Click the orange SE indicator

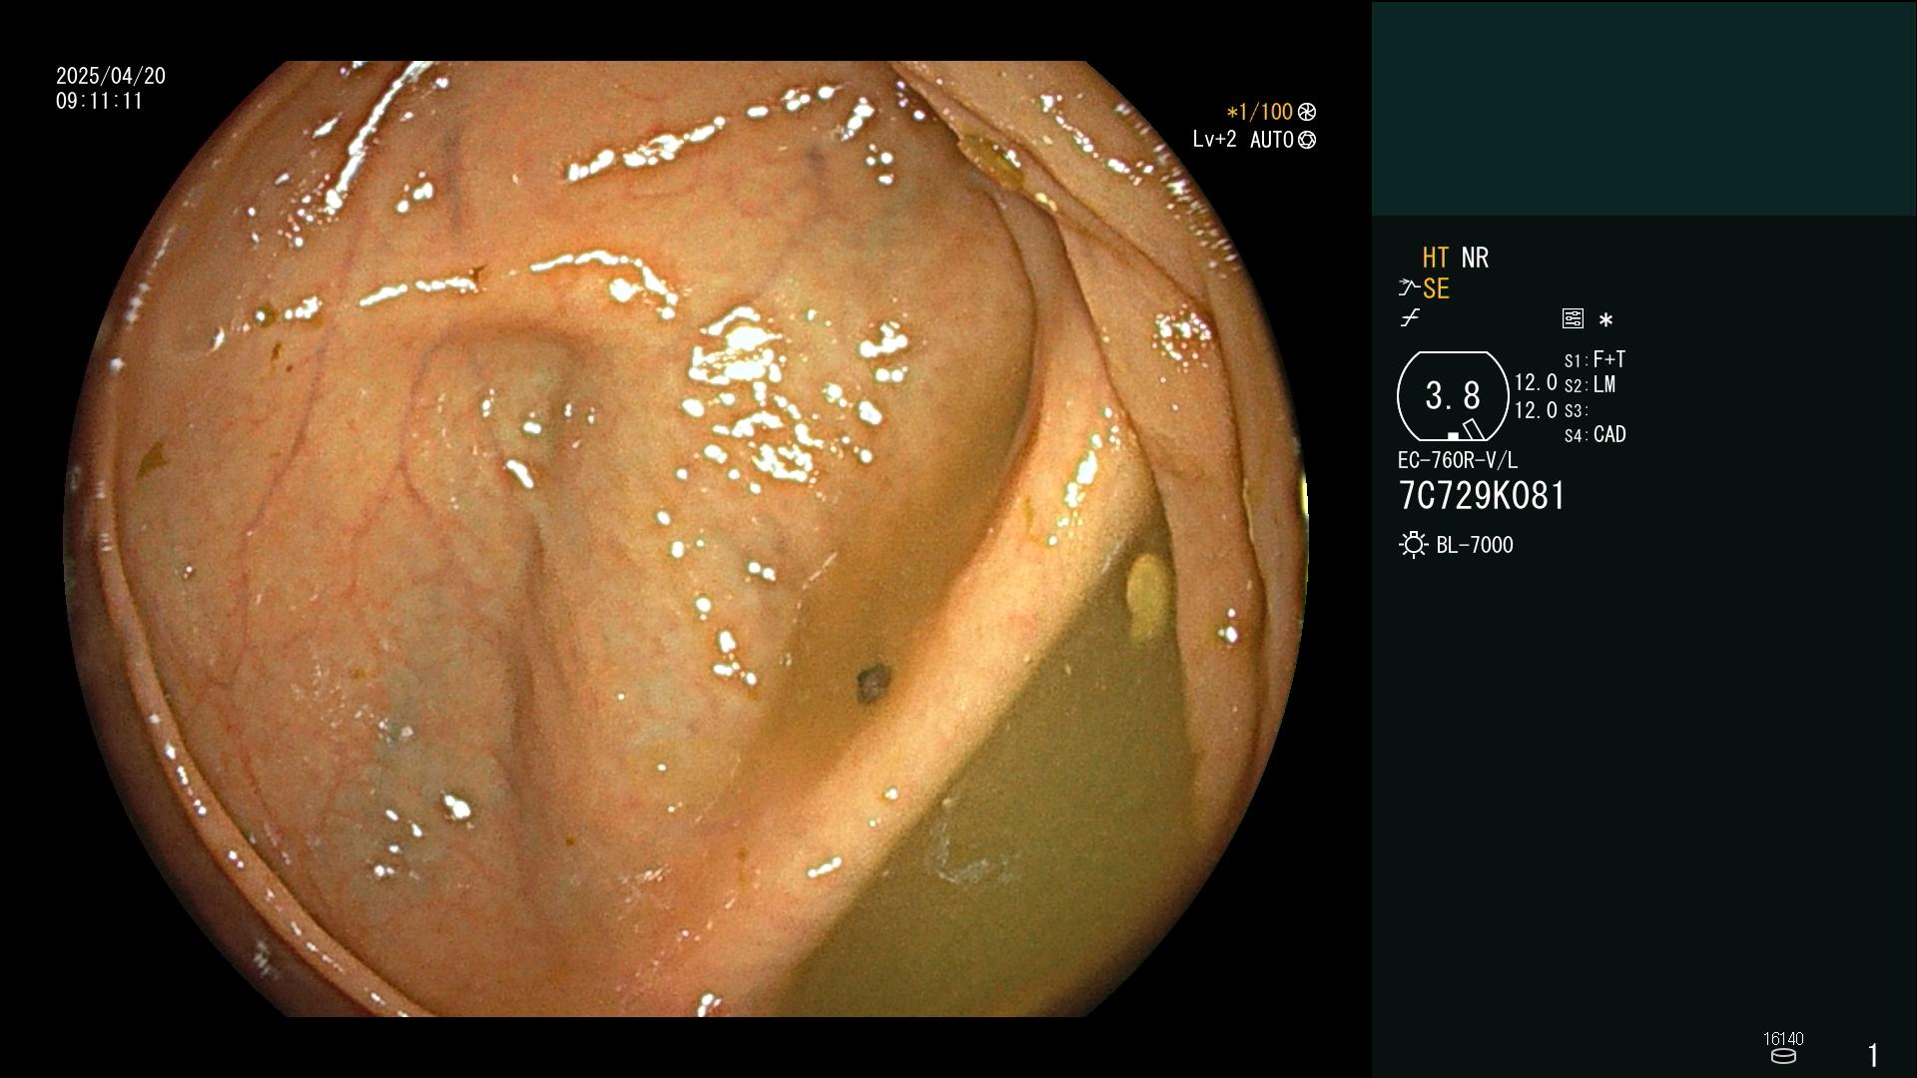(x=1436, y=288)
